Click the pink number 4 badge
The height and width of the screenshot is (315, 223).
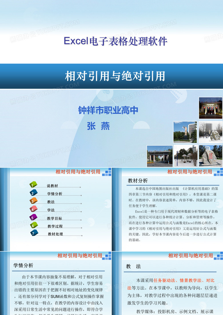[x=33, y=209]
